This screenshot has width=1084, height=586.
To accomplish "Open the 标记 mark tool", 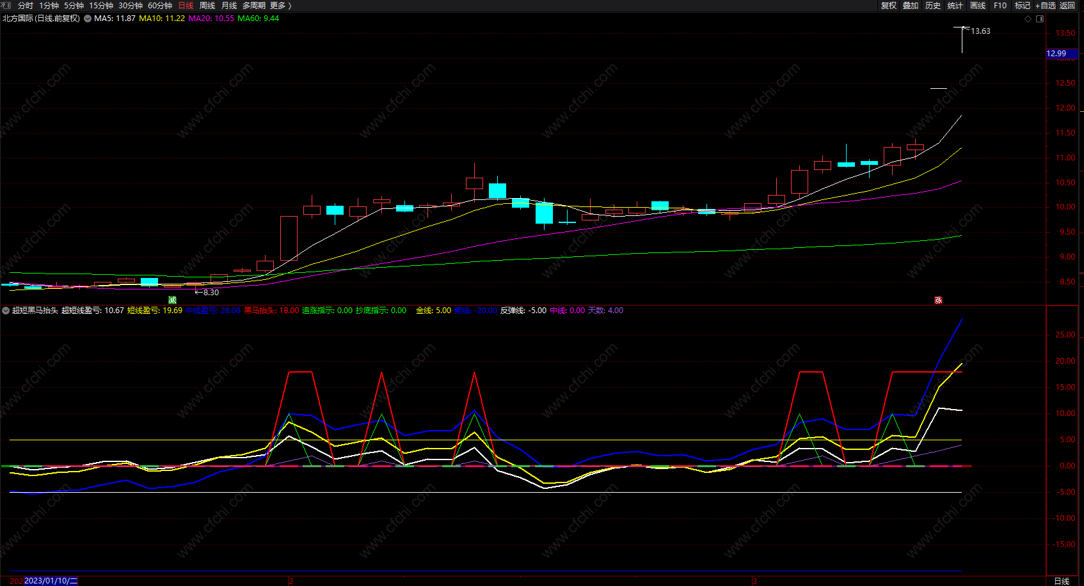I will (1022, 5).
